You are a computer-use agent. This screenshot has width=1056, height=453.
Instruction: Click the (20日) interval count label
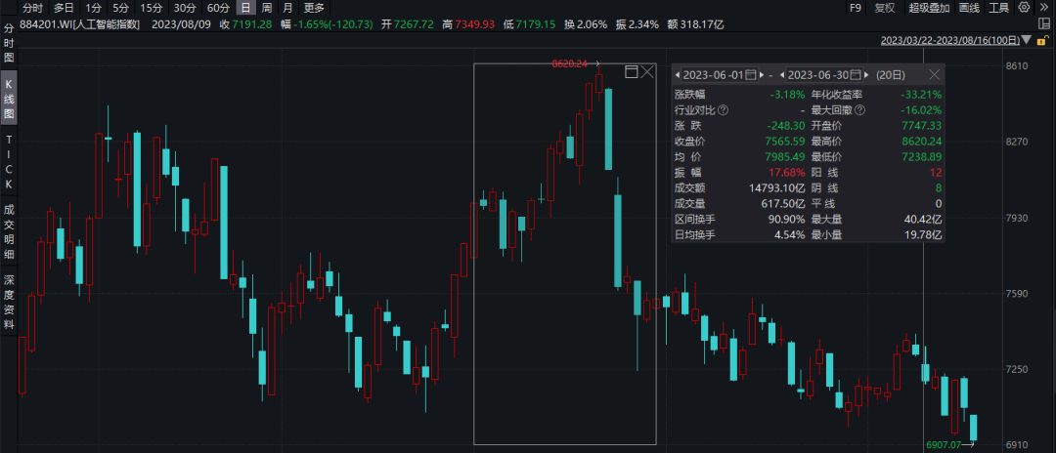[891, 74]
